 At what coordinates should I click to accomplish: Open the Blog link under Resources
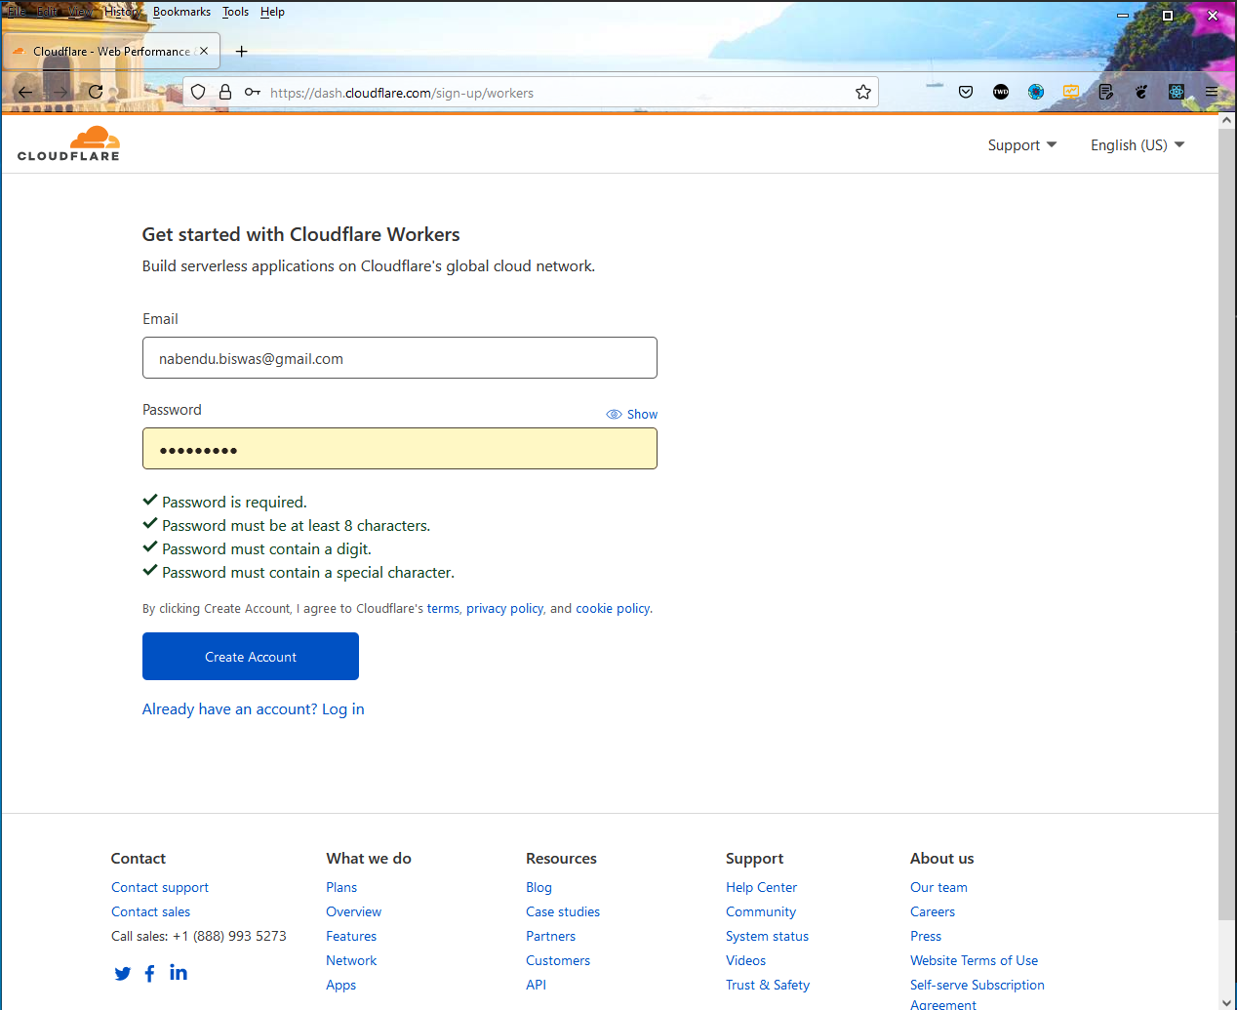coord(539,887)
